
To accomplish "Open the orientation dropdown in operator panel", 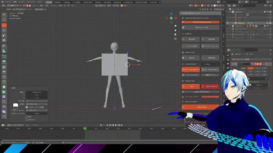I will tap(37, 104).
